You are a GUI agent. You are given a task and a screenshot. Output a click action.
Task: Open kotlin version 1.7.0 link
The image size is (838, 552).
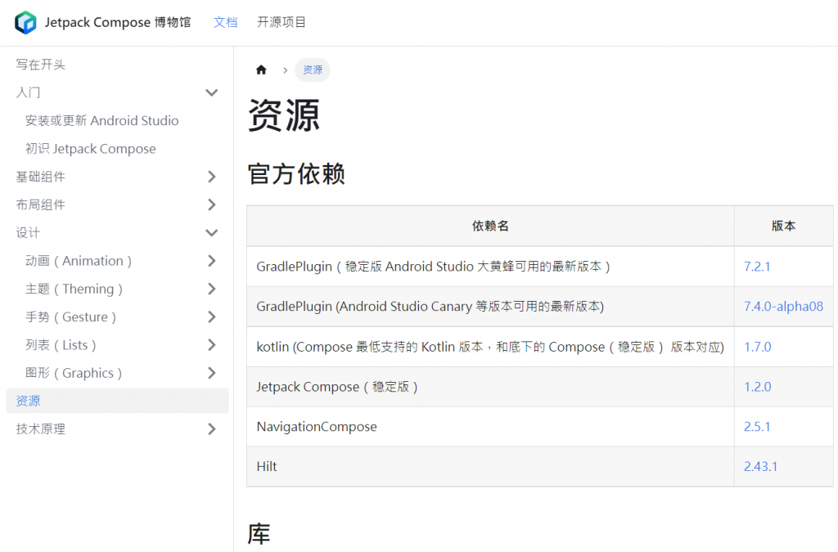[758, 347]
